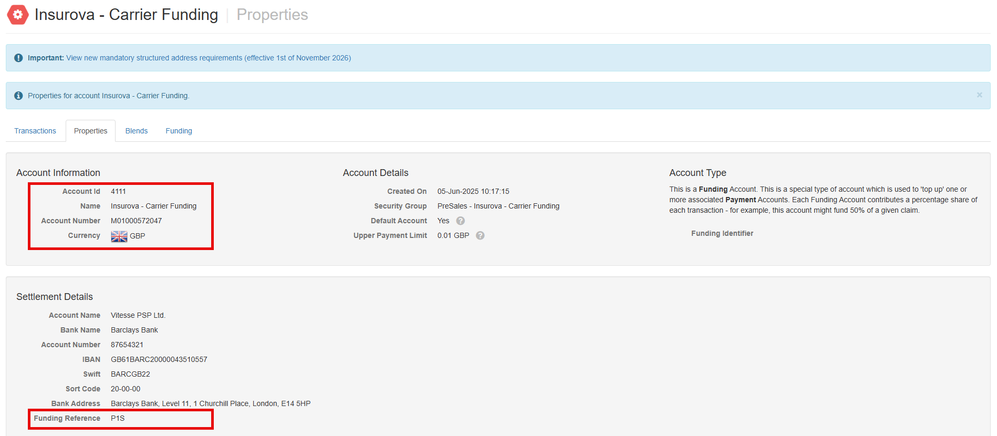
Task: Click the Funding Account description paragraph
Action: (x=823, y=200)
